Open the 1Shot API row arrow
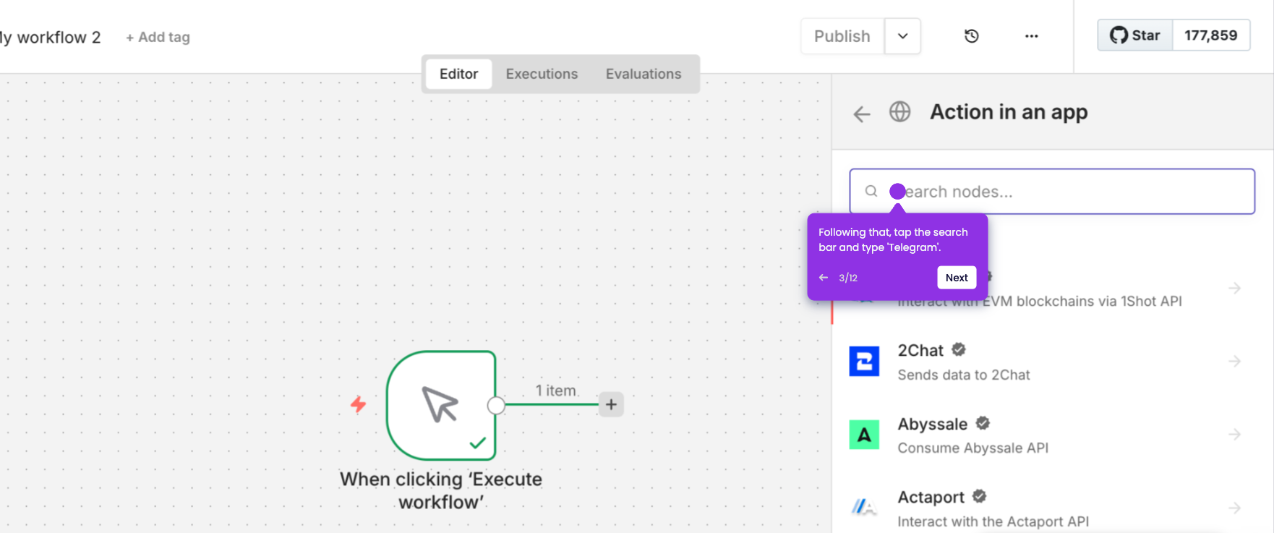 coord(1234,288)
